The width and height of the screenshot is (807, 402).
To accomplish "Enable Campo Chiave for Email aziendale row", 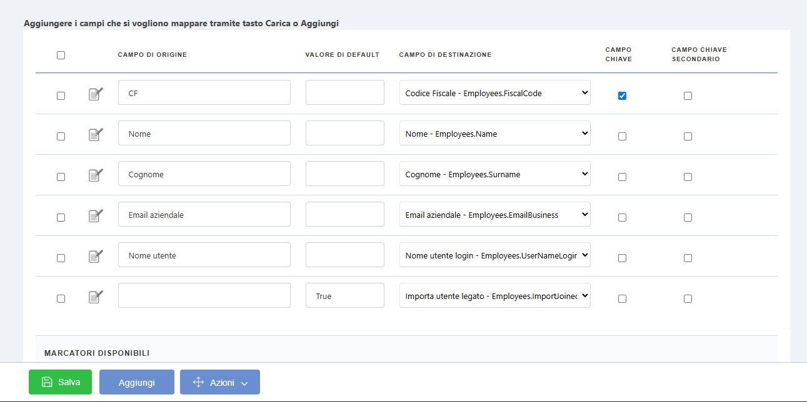I will 622,217.
